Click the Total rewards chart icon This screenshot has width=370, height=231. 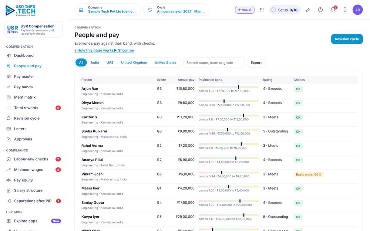(x=9, y=108)
